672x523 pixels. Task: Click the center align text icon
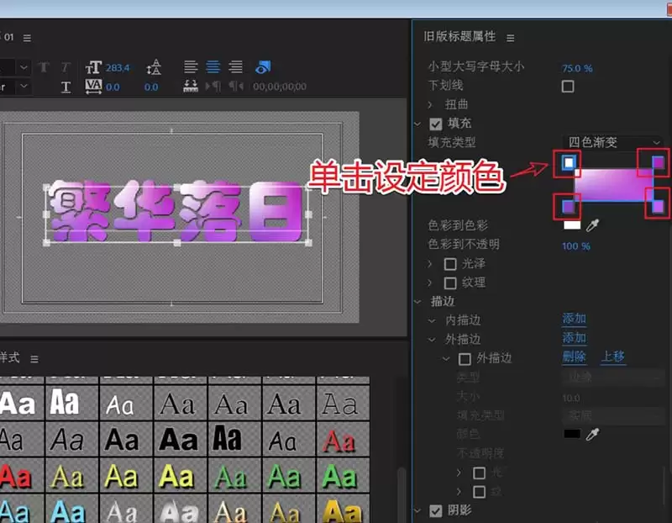click(213, 67)
